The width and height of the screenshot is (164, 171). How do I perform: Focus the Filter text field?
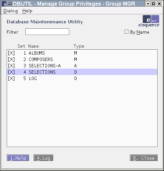click(48, 32)
